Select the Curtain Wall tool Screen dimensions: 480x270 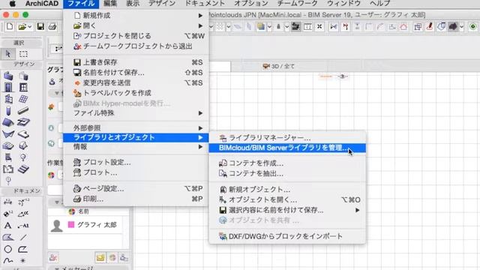click(x=23, y=99)
